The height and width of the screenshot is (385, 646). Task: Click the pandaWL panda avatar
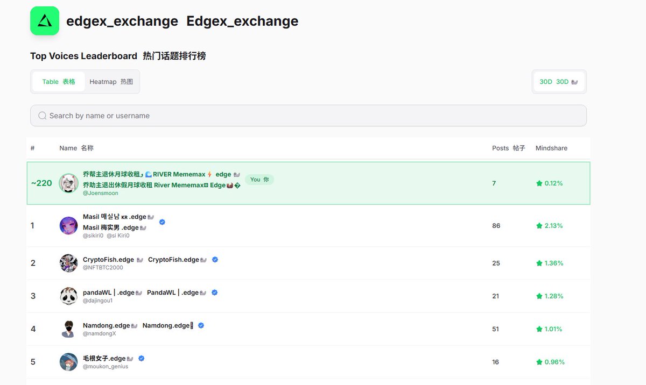(68, 296)
